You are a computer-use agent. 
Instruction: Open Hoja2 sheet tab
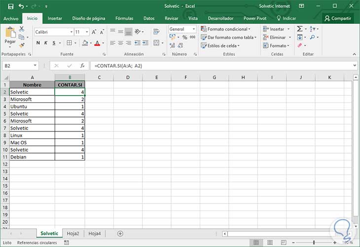tap(73, 234)
